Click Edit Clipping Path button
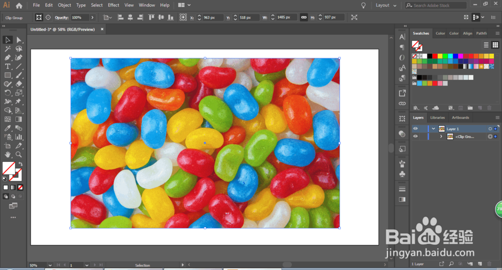The width and height of the screenshot is (502, 270). click(39, 17)
